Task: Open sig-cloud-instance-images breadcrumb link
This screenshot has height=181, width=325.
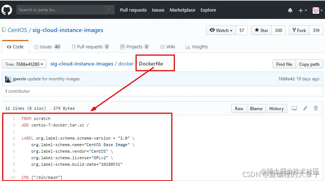Action: [82, 64]
